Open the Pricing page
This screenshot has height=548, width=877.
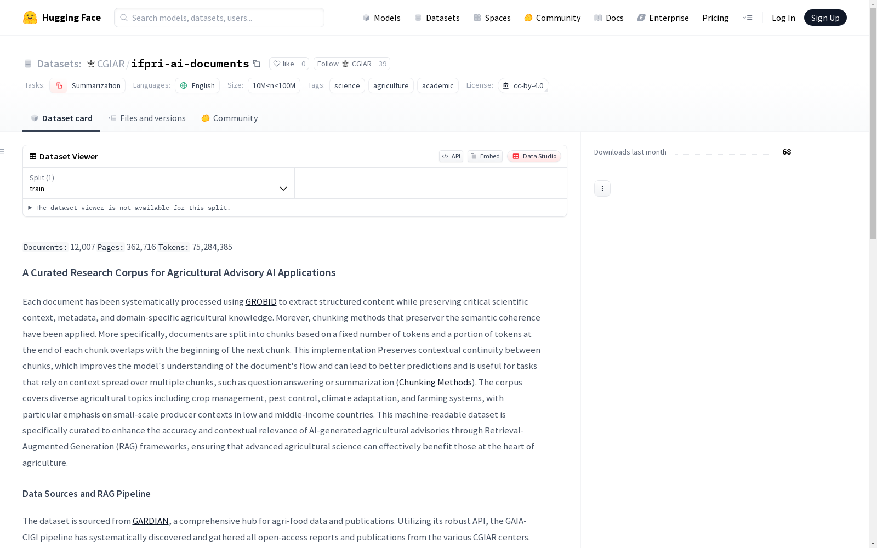[715, 18]
